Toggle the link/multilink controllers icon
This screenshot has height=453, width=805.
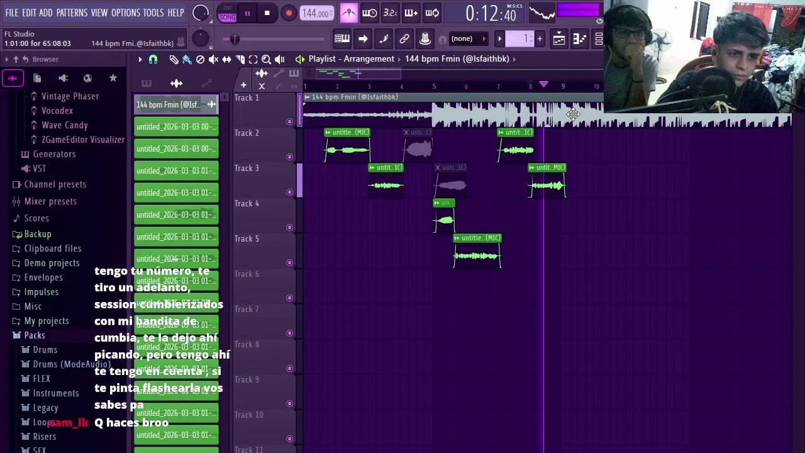pyautogui.click(x=404, y=39)
